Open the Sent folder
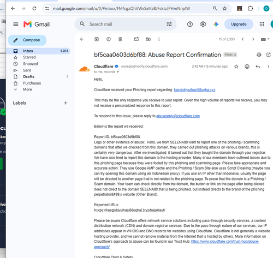 (27, 70)
